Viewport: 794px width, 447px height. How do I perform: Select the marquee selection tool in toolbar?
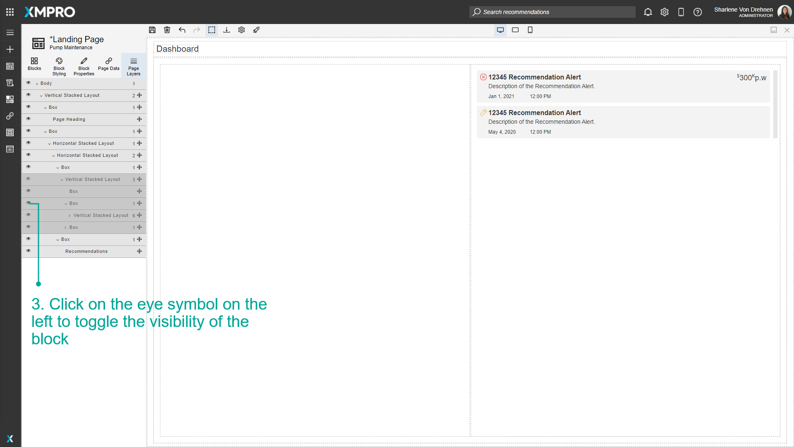tap(212, 30)
